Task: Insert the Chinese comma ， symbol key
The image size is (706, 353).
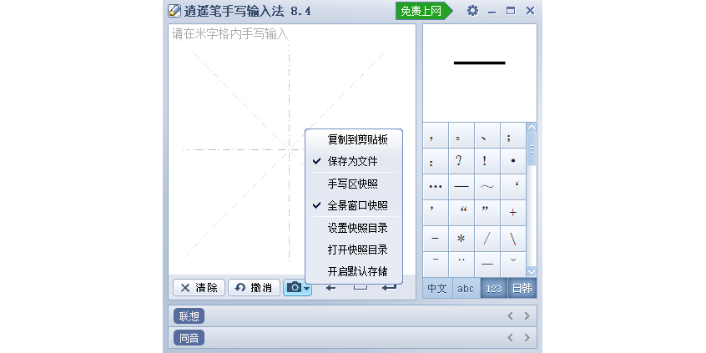Action: [x=436, y=134]
